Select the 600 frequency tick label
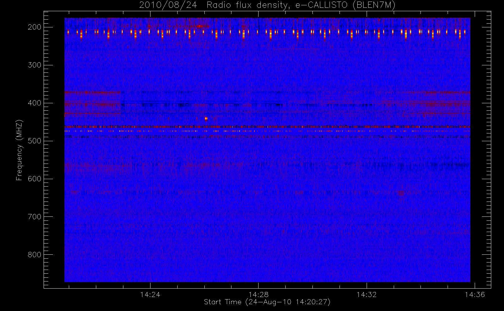 click(35, 179)
